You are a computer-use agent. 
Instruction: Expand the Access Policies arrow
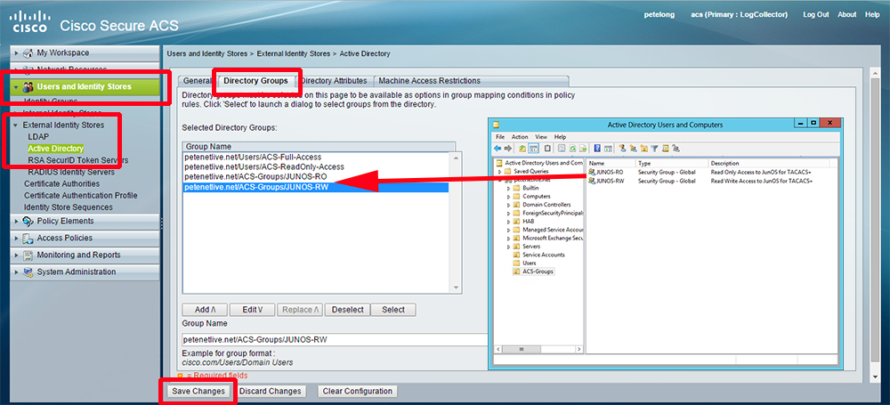click(17, 238)
